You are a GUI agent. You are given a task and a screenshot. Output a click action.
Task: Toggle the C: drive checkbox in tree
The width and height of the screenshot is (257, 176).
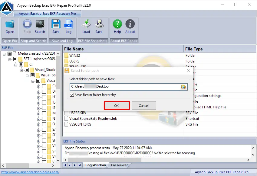(21, 64)
